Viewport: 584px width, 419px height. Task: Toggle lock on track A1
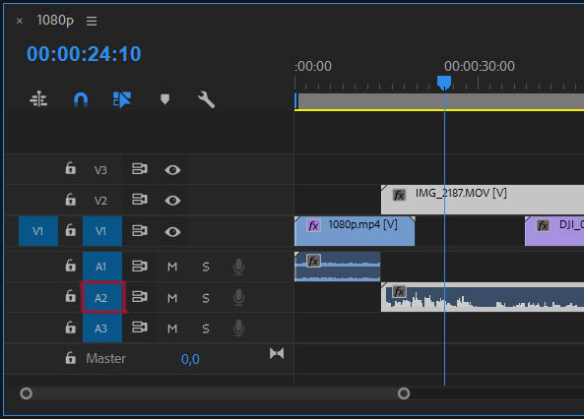pos(70,266)
